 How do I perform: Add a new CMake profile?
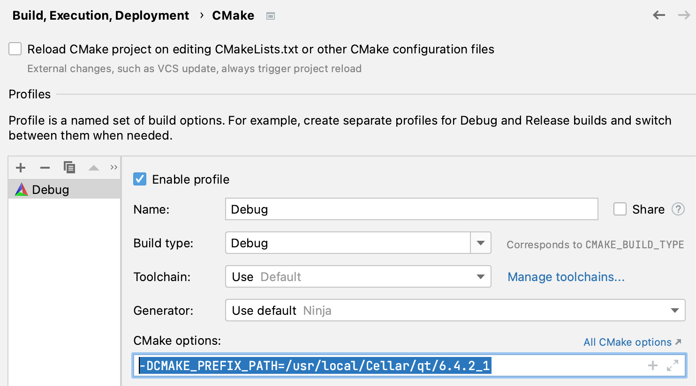[20, 168]
